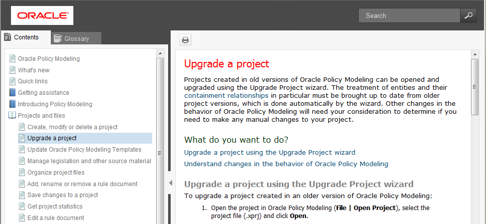Click closed book icon beside Getting assistance
The height and width of the screenshot is (224, 486).
point(12,93)
